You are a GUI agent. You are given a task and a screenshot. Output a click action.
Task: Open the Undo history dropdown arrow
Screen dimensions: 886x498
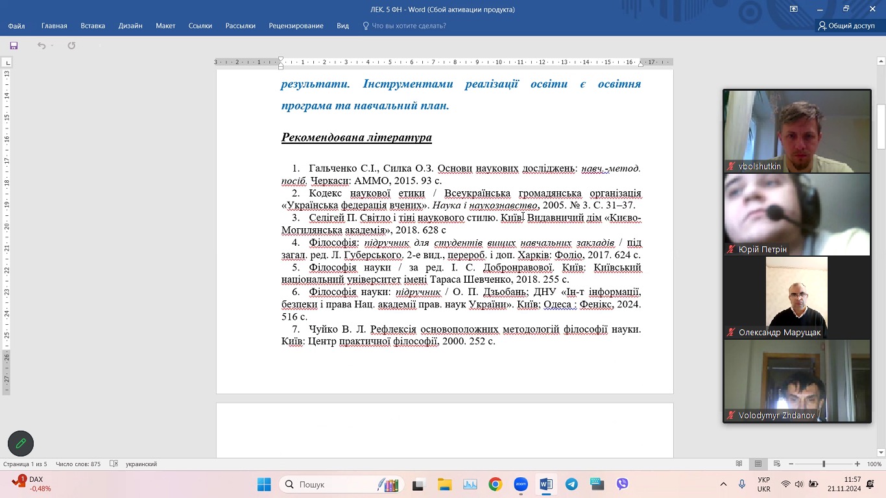coord(53,45)
